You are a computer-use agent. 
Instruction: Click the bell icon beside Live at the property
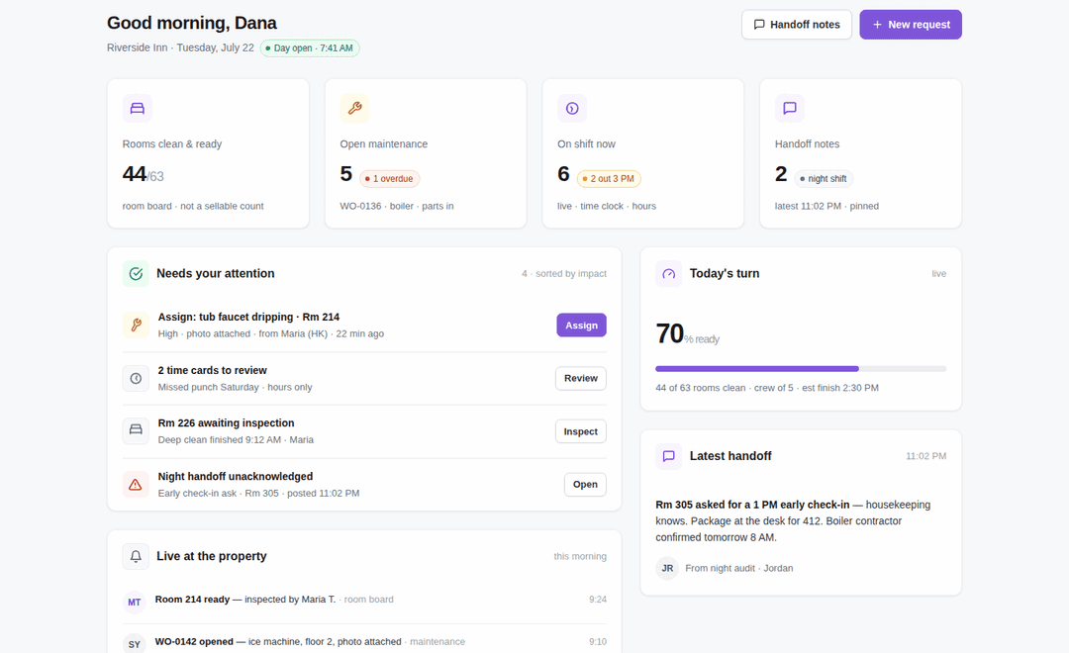coord(136,556)
